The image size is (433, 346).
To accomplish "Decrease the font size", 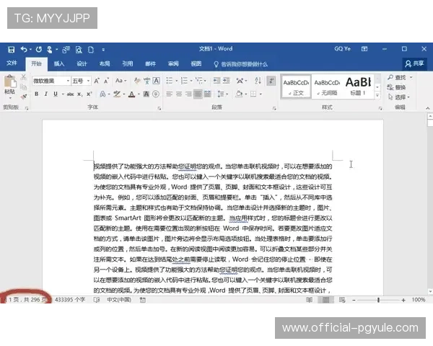I will tap(106, 81).
